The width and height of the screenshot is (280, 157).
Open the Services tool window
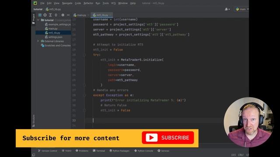pyautogui.click(x=163, y=151)
